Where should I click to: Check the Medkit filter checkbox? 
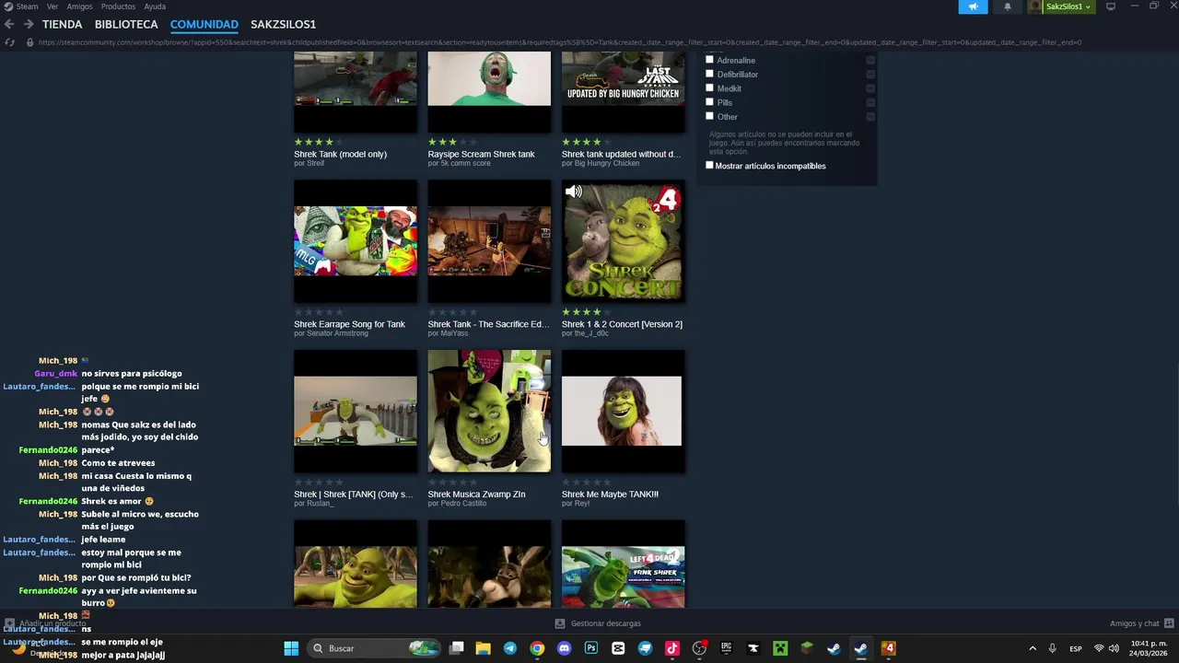(709, 88)
